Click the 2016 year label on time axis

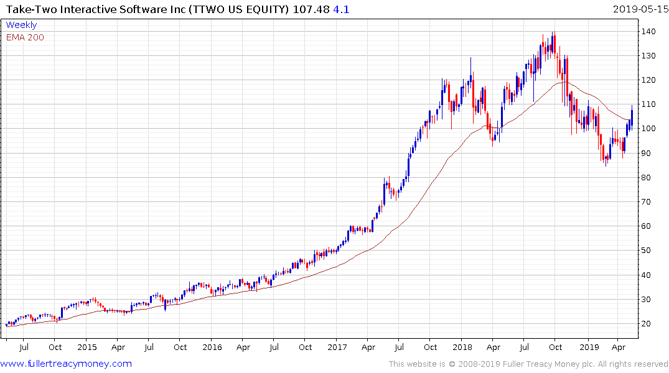pos(212,347)
